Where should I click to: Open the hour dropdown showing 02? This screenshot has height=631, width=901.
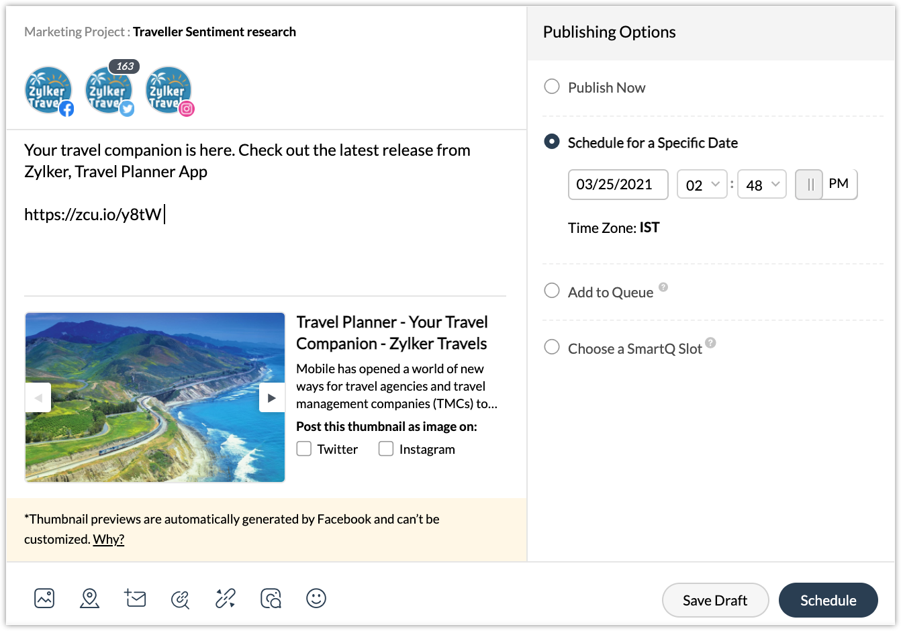click(702, 185)
